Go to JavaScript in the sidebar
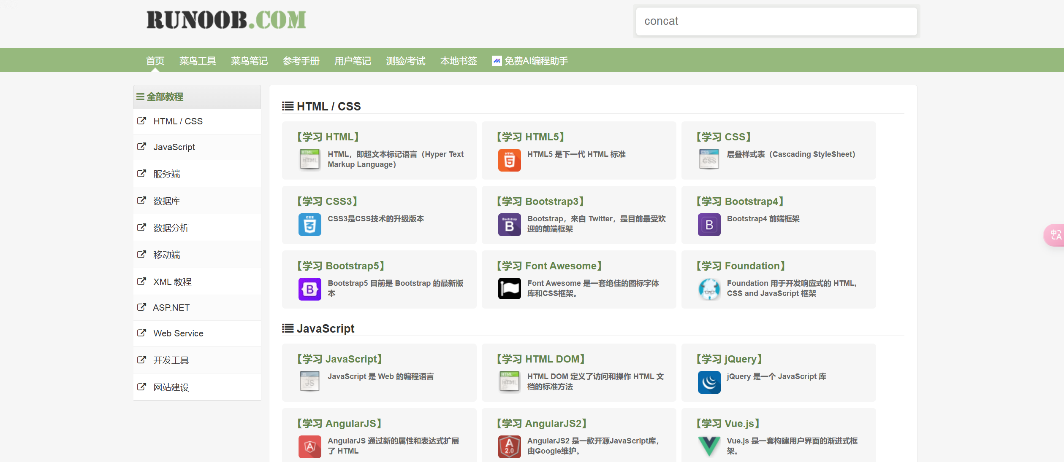Screen dimensions: 1064x462 [174, 147]
